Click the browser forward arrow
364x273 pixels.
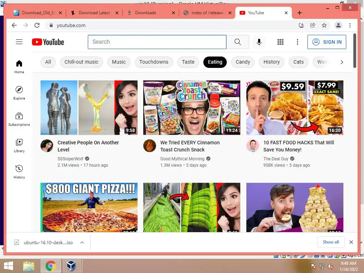click(26, 25)
